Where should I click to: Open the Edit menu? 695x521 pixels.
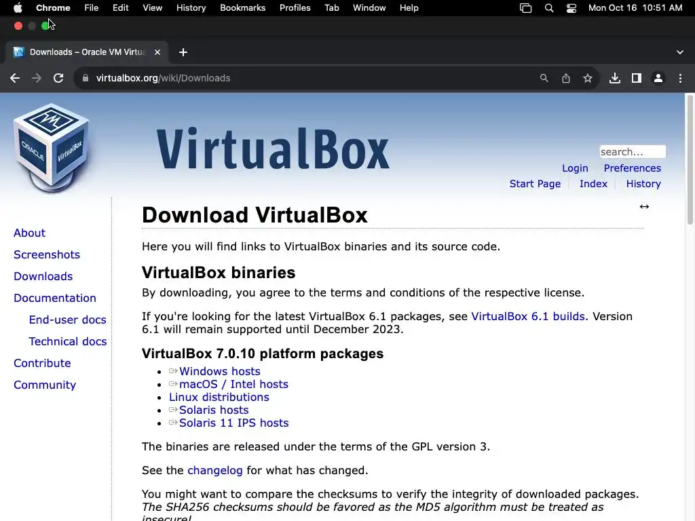121,8
